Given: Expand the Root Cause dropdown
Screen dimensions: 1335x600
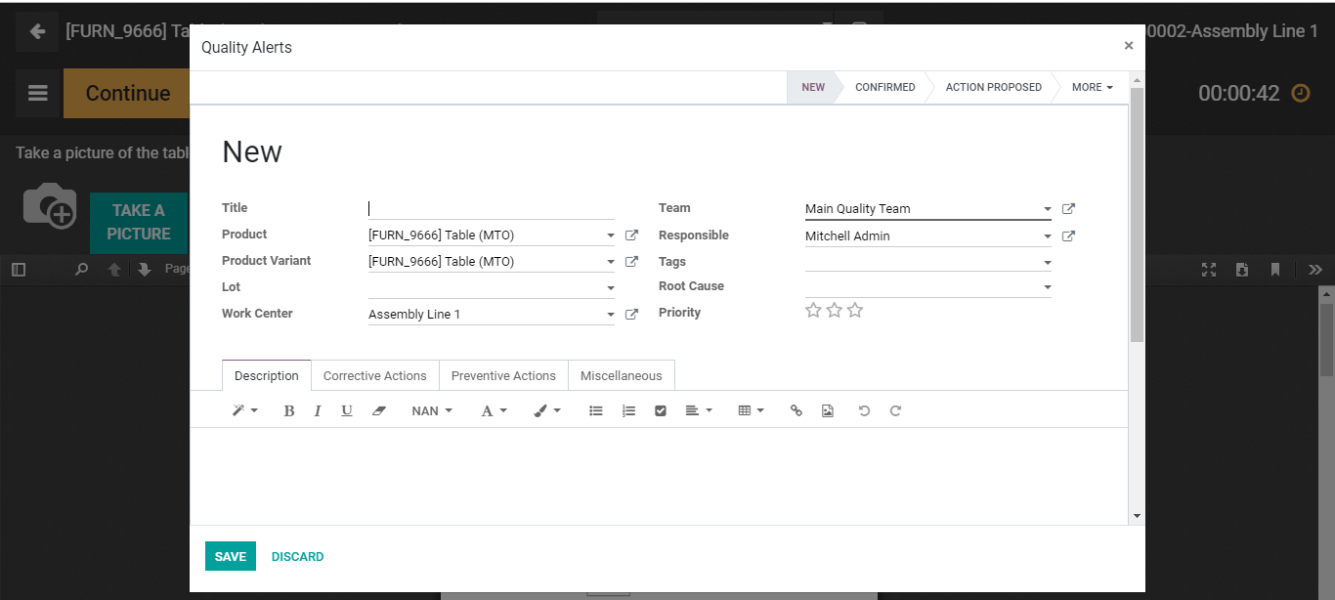Looking at the screenshot, I should pyautogui.click(x=1048, y=288).
